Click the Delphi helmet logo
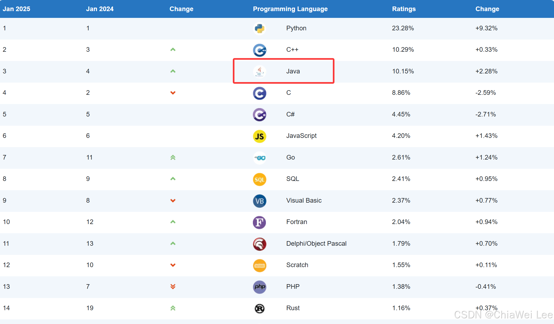Image resolution: width=554 pixels, height=324 pixels. pos(259,244)
